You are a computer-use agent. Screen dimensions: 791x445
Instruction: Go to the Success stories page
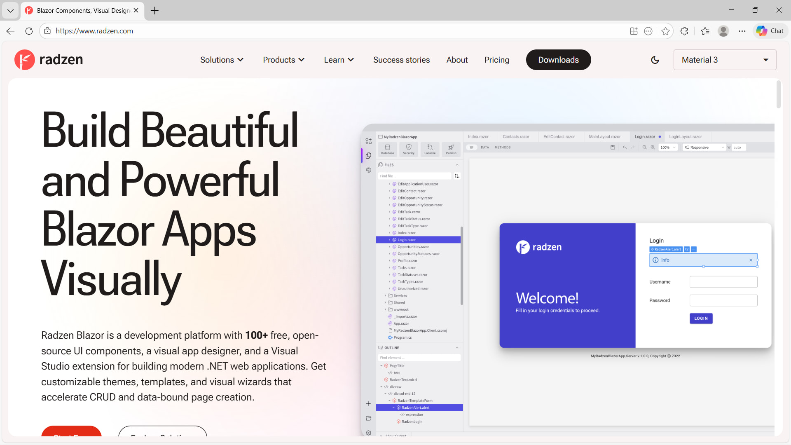coord(401,60)
